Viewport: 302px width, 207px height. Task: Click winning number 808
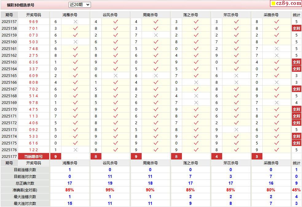(33, 82)
